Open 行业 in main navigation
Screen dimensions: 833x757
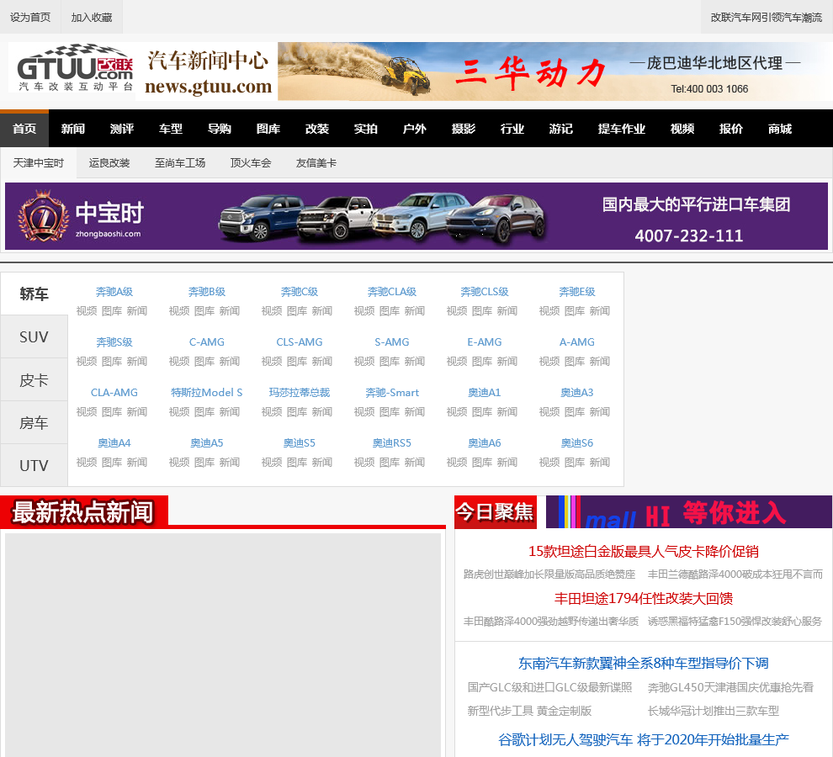pyautogui.click(x=512, y=129)
